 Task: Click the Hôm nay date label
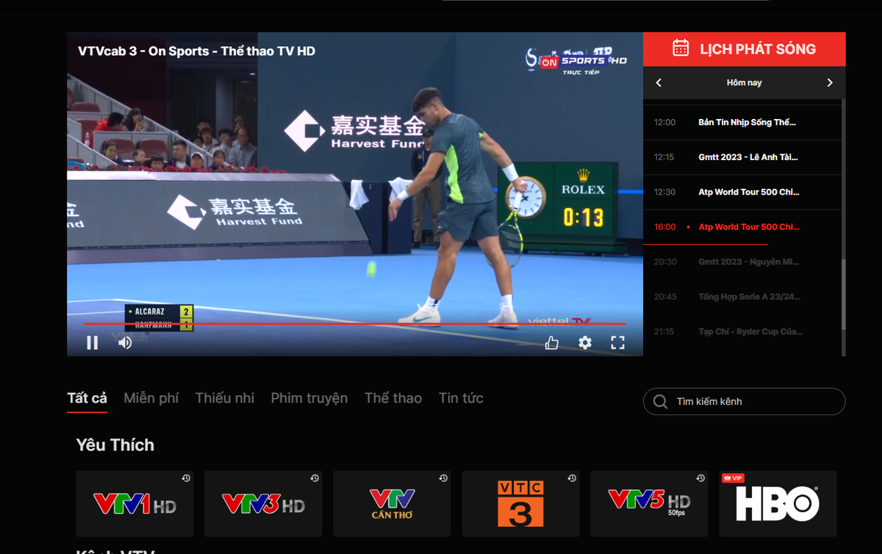pyautogui.click(x=744, y=83)
